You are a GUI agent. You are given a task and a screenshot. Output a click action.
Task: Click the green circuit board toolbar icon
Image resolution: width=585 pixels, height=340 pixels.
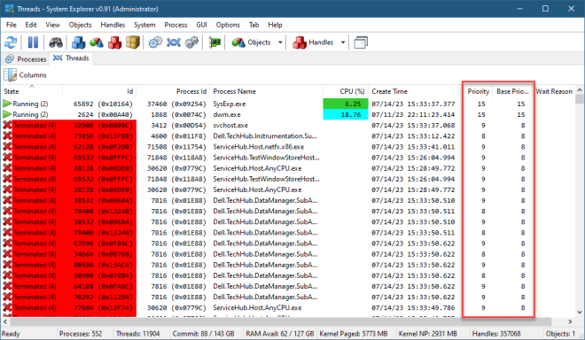tap(214, 42)
